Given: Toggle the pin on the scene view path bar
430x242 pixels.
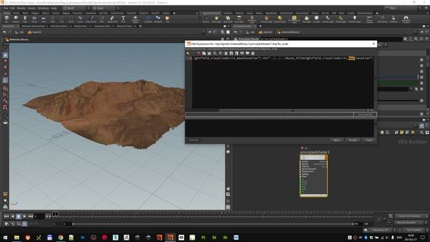Looking at the screenshot, I should [x=210, y=32].
